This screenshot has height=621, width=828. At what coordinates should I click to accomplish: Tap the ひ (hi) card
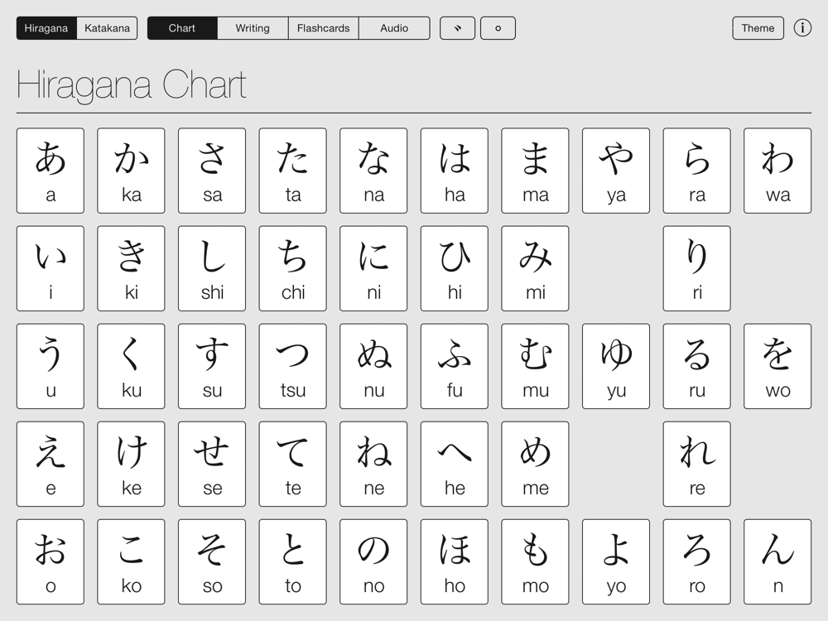[x=454, y=268]
